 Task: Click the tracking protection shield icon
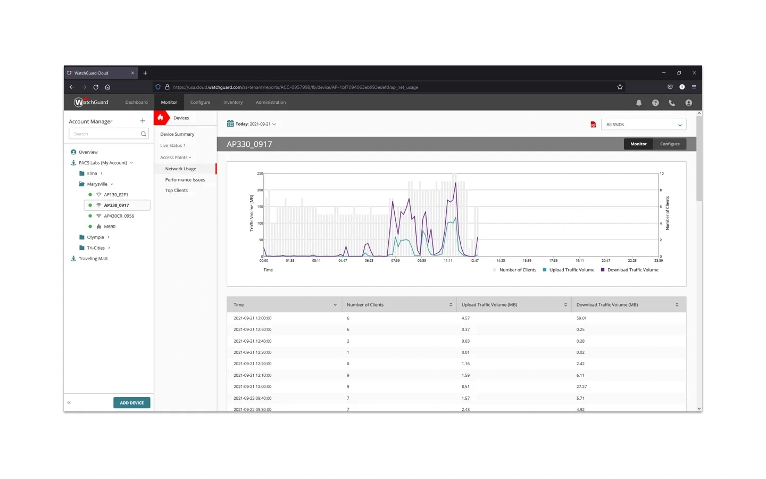(158, 87)
